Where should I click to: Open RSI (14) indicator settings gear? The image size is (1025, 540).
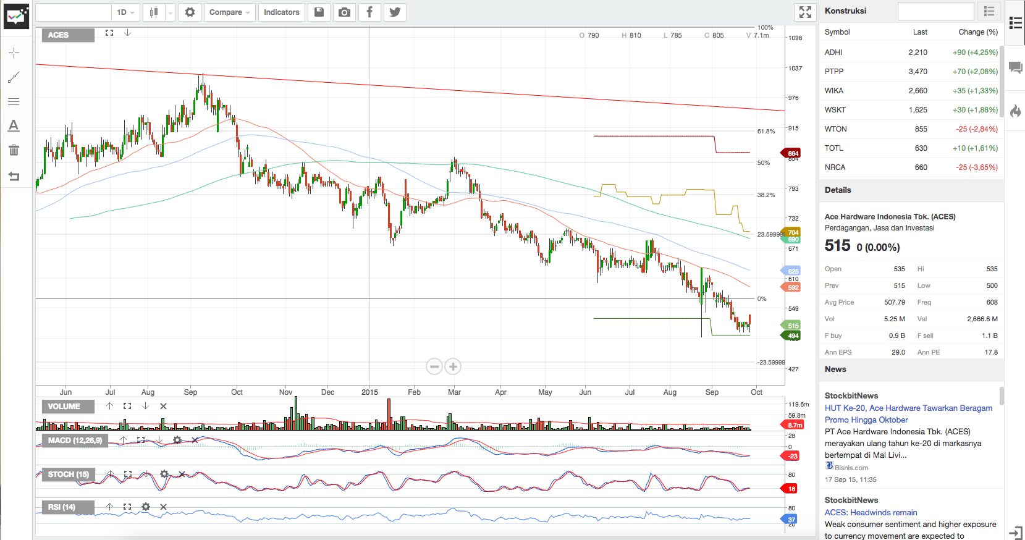[x=146, y=507]
